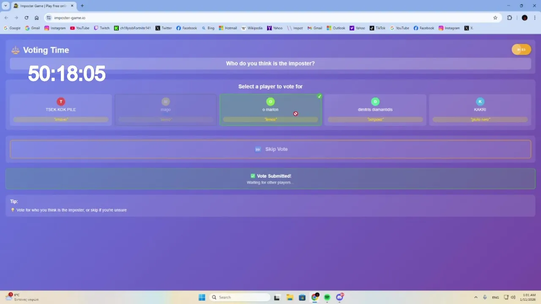This screenshot has height=304, width=541.
Task: Change the ENG input language
Action: click(x=495, y=297)
